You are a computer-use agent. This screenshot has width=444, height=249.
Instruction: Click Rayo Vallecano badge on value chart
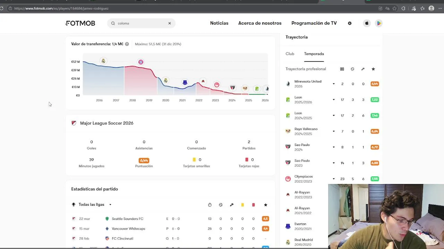point(245,89)
